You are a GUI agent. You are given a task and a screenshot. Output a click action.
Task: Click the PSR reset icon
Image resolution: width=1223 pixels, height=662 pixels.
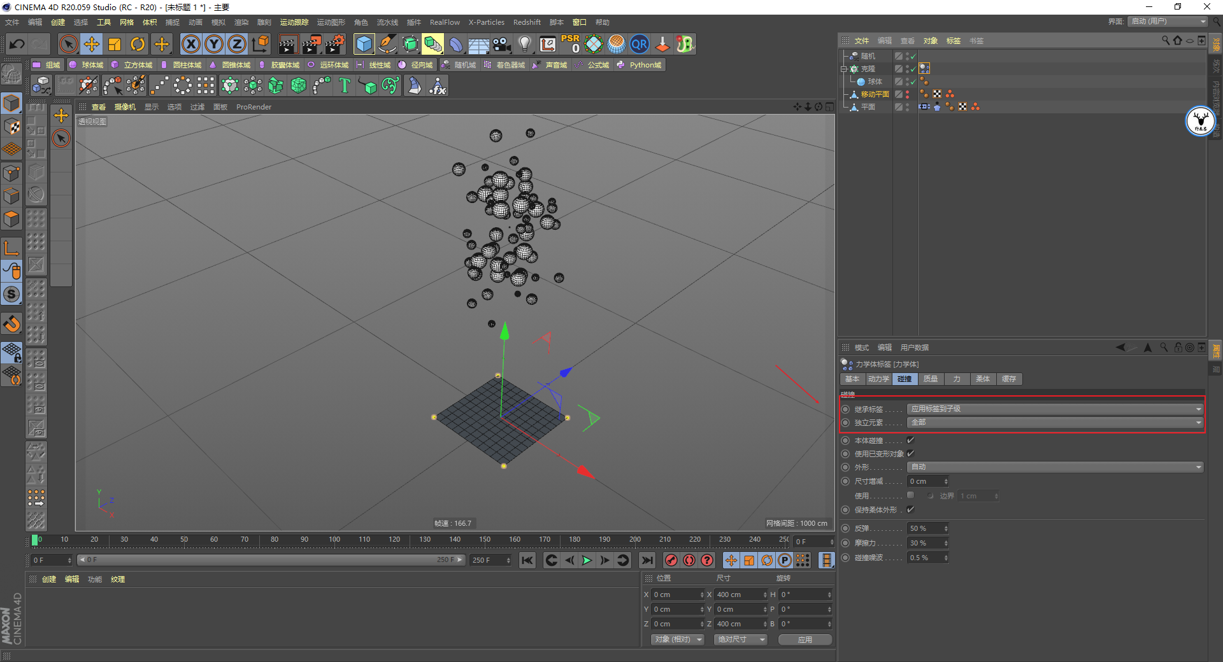[x=570, y=44]
